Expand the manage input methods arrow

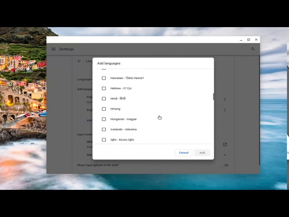(225, 155)
